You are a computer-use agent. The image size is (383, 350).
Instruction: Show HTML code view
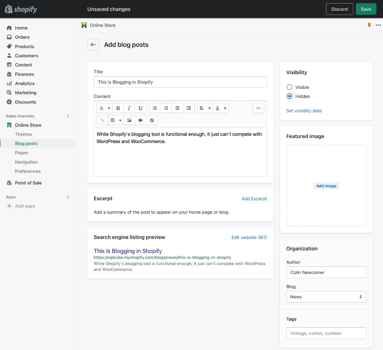pyautogui.click(x=258, y=108)
